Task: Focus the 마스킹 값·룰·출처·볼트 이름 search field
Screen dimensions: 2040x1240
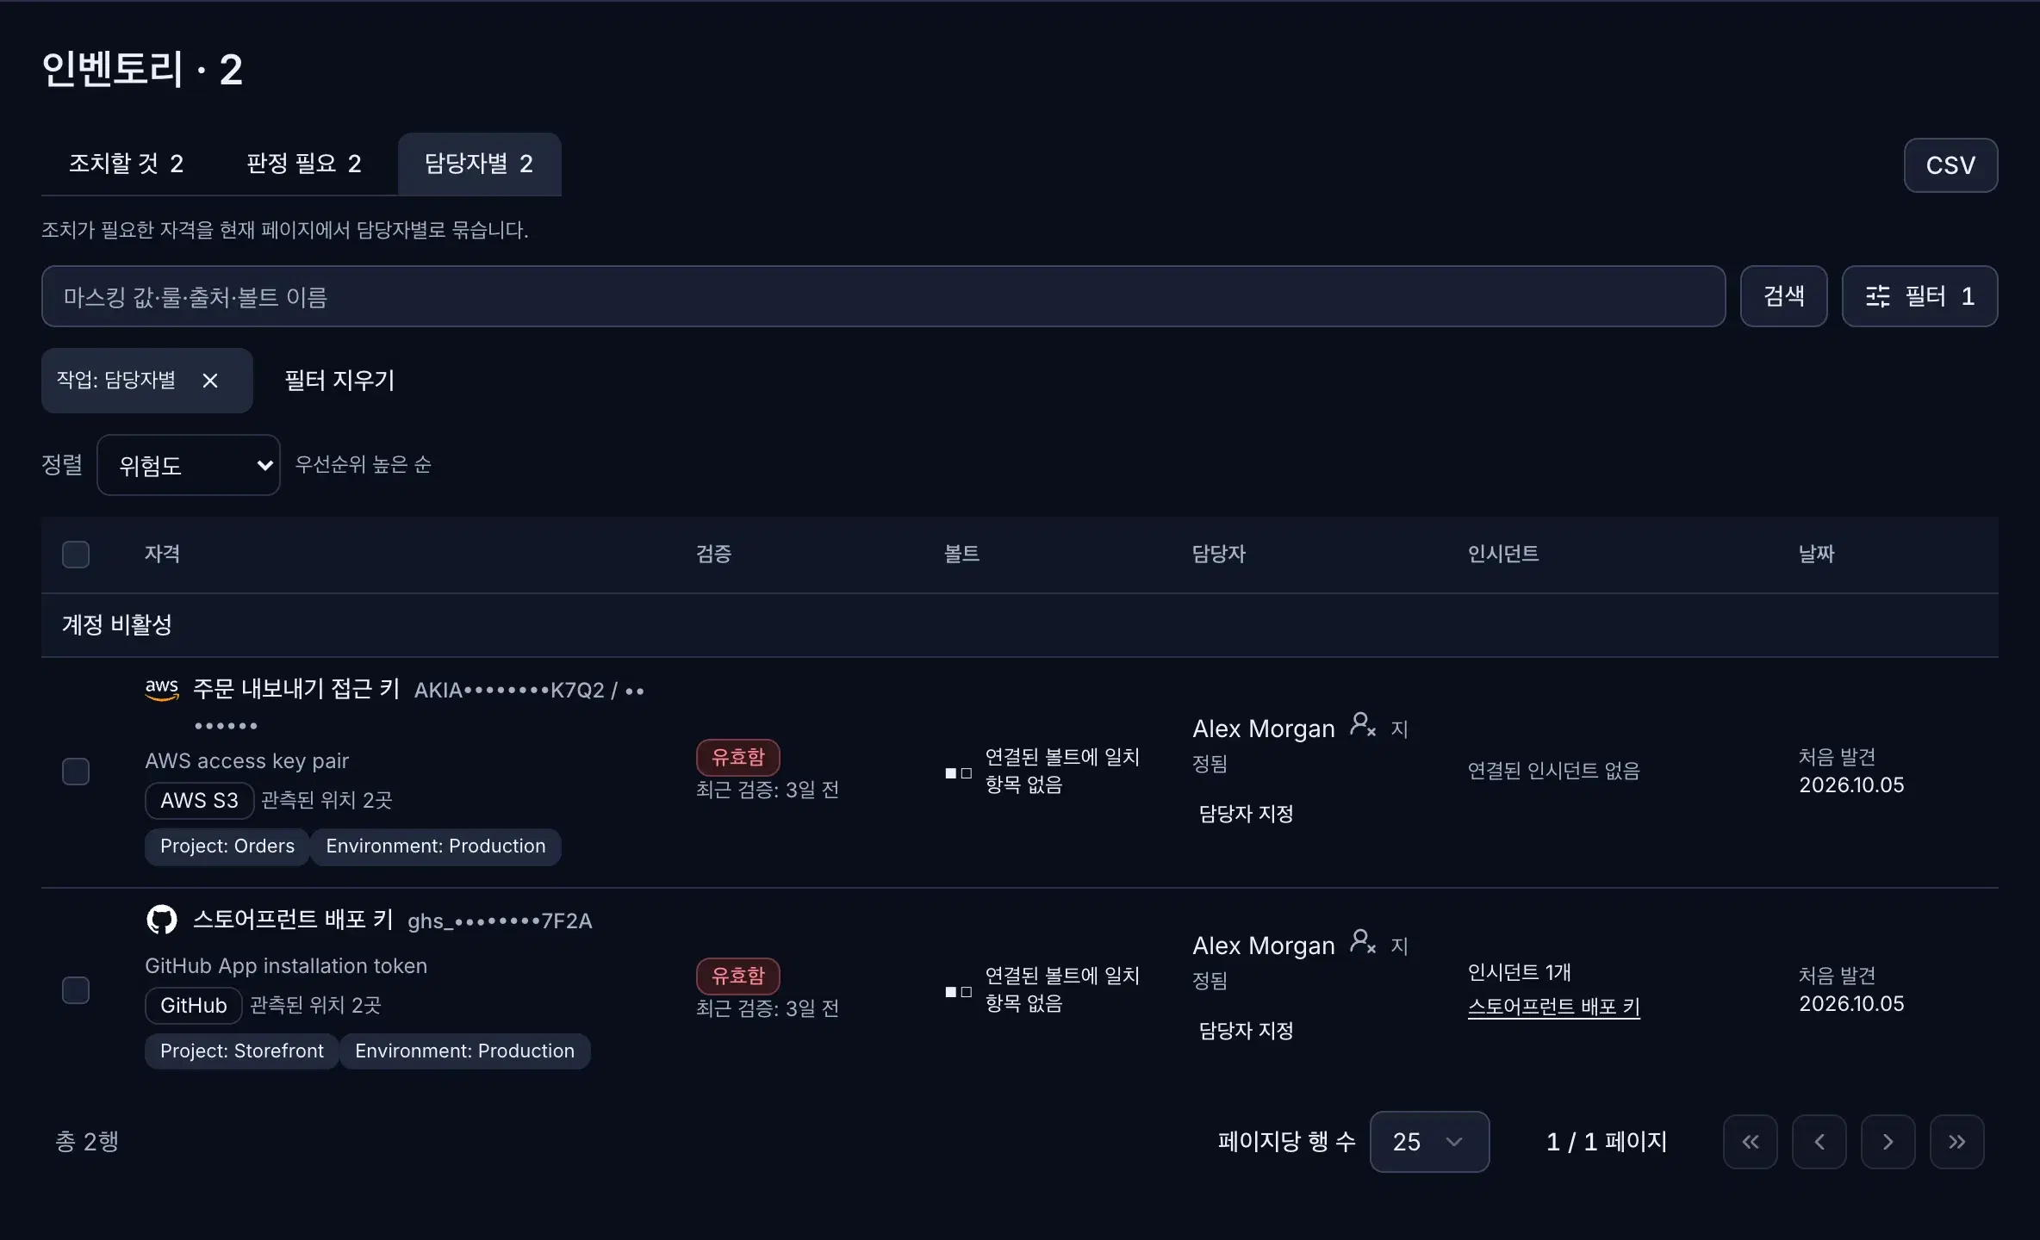Action: pyautogui.click(x=884, y=296)
